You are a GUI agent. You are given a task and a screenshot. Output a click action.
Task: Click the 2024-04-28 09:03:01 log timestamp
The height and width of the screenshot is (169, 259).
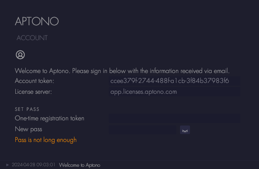tap(33, 164)
